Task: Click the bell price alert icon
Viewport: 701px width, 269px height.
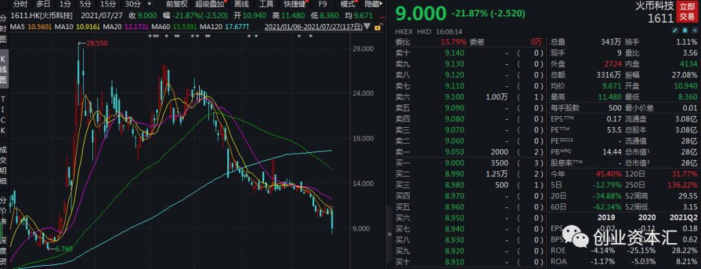Action: coord(685,30)
